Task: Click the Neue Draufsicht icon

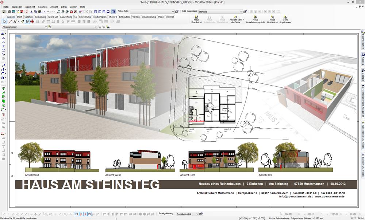Action: 196,20
